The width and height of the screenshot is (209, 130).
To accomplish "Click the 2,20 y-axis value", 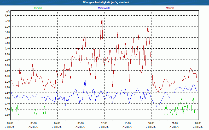I will [8, 54].
